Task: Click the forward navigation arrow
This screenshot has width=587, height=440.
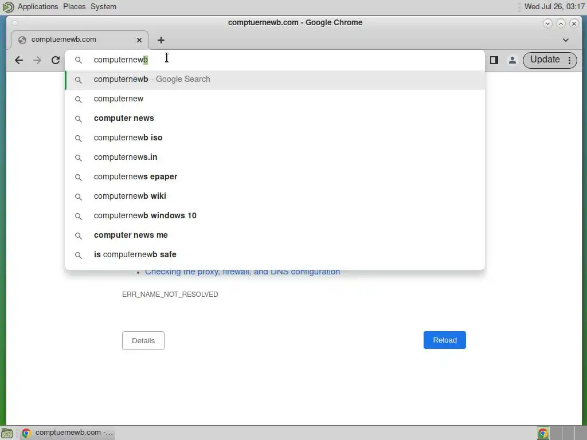Action: [x=37, y=60]
